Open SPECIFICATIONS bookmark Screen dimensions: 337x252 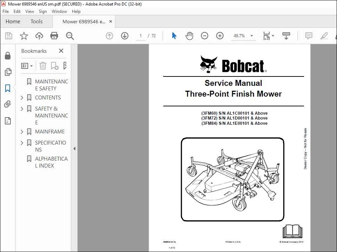(x=50, y=146)
